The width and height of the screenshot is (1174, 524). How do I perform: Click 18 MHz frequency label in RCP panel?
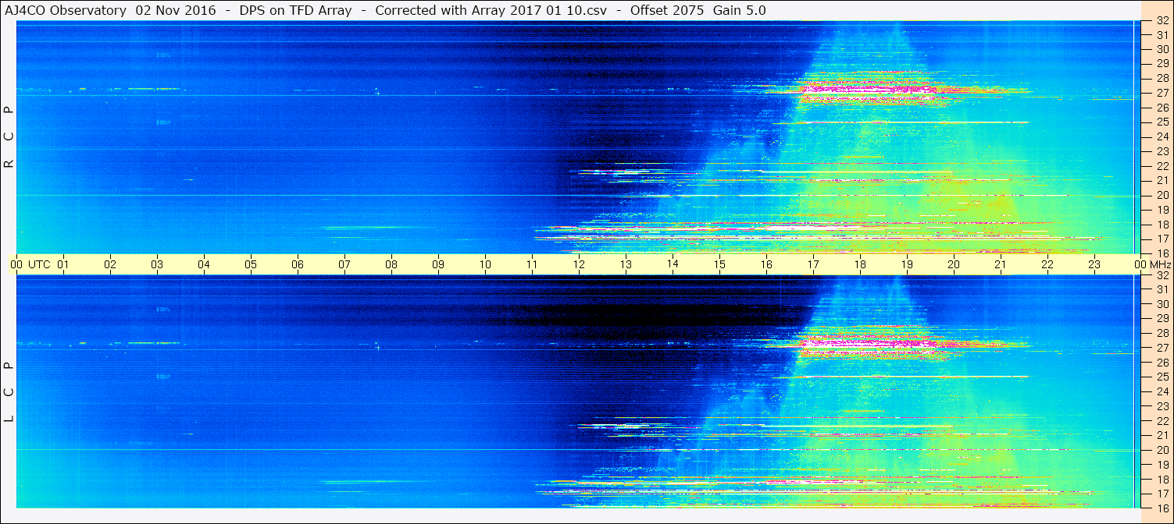point(1162,225)
